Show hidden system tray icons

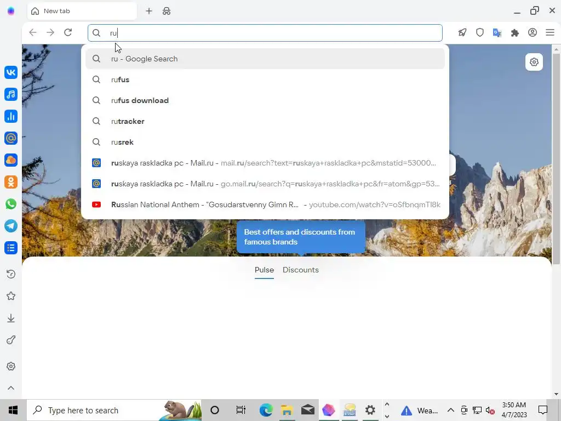(451, 410)
